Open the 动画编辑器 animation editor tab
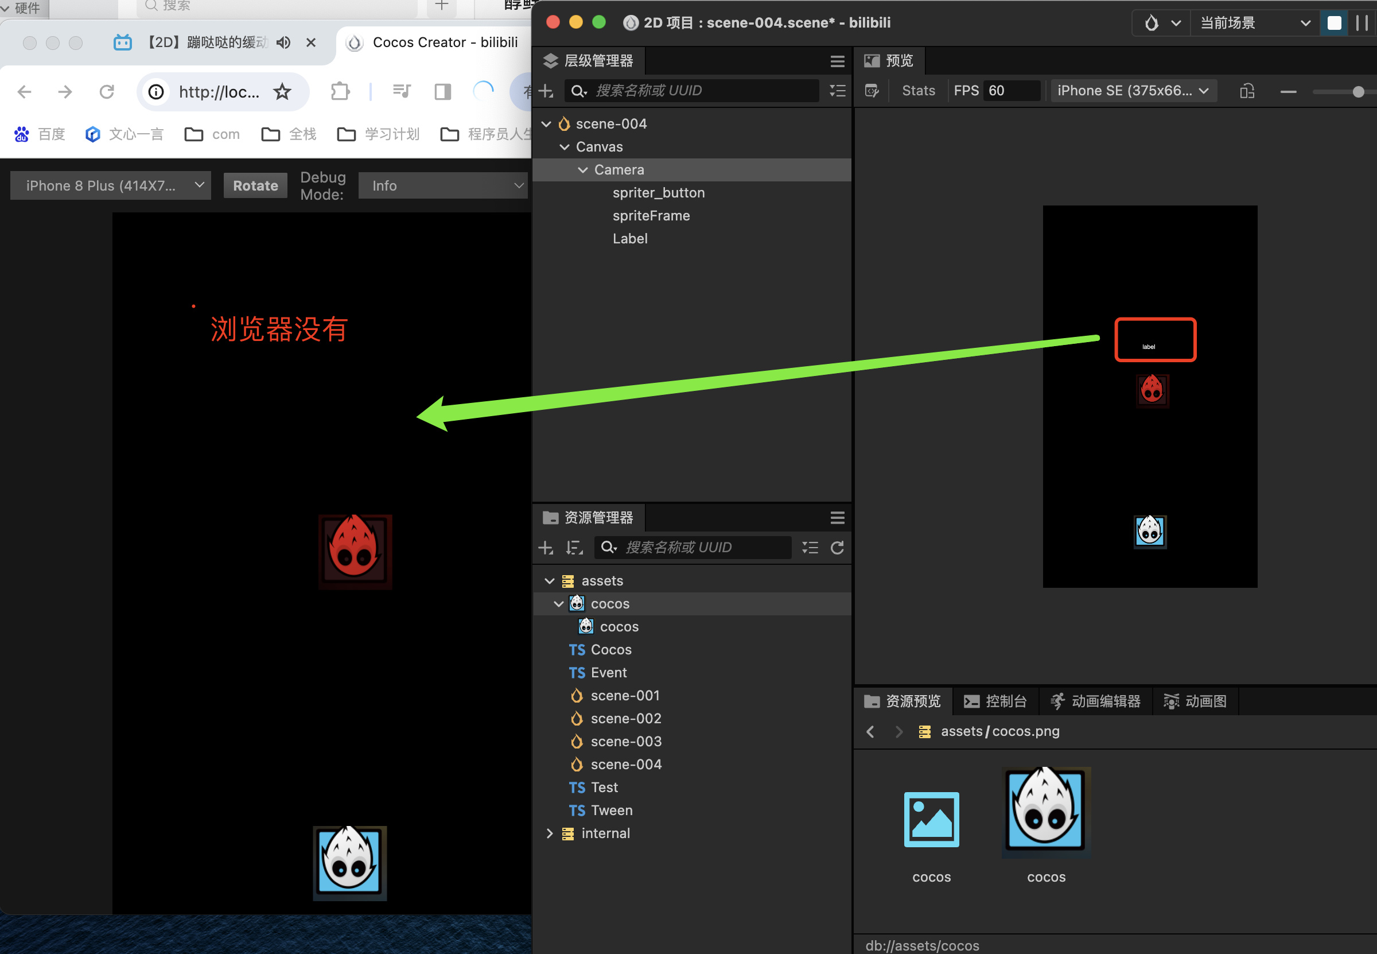1377x954 pixels. tap(1096, 701)
